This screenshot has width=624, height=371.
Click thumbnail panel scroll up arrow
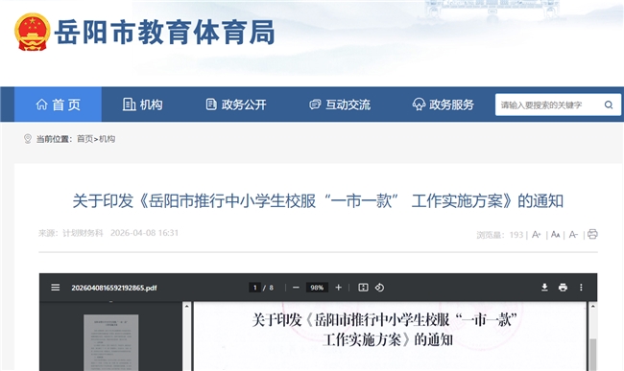pyautogui.click(x=186, y=306)
